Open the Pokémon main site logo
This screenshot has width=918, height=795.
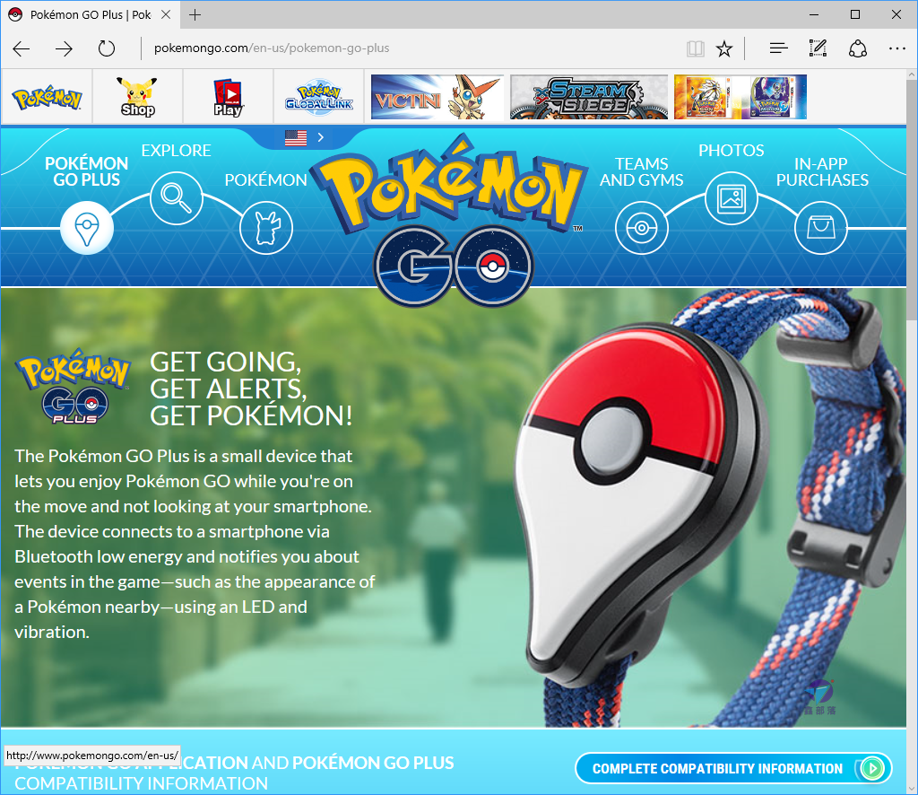47,97
